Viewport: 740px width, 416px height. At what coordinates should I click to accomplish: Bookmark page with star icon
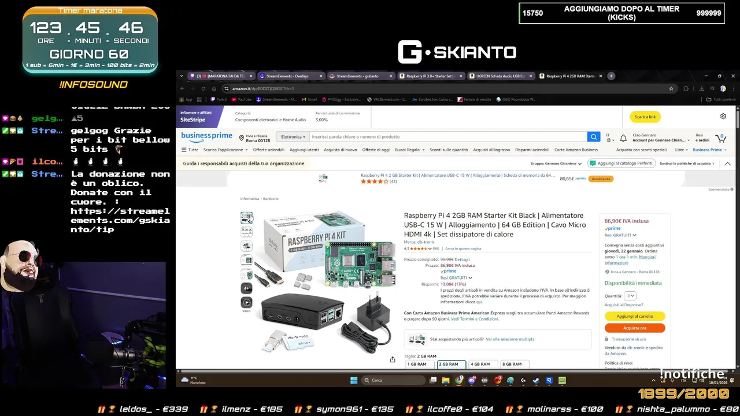coord(671,88)
